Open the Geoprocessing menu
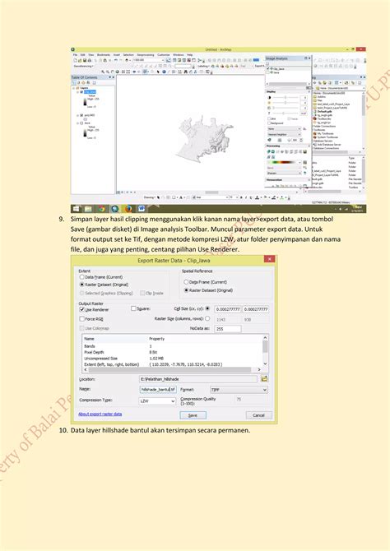The image size is (390, 551). pos(146,55)
